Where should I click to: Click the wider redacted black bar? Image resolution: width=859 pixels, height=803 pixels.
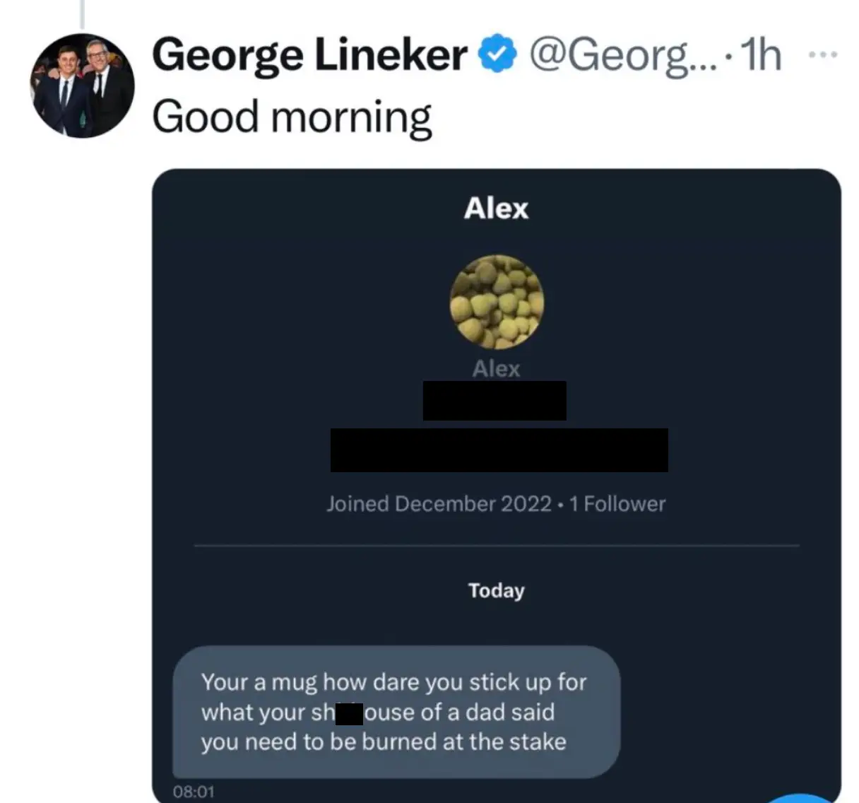tap(499, 449)
